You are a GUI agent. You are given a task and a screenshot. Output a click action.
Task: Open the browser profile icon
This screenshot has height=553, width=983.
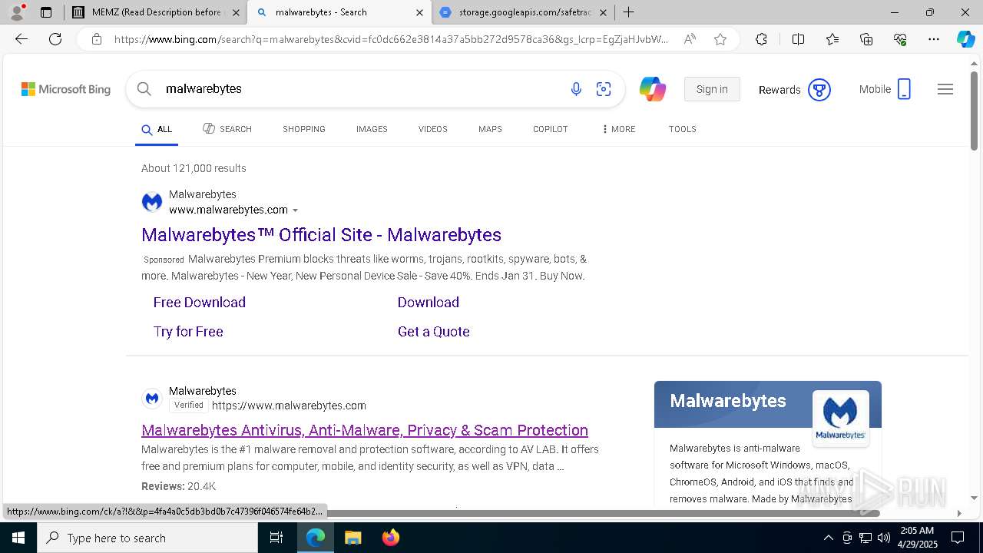pos(16,12)
